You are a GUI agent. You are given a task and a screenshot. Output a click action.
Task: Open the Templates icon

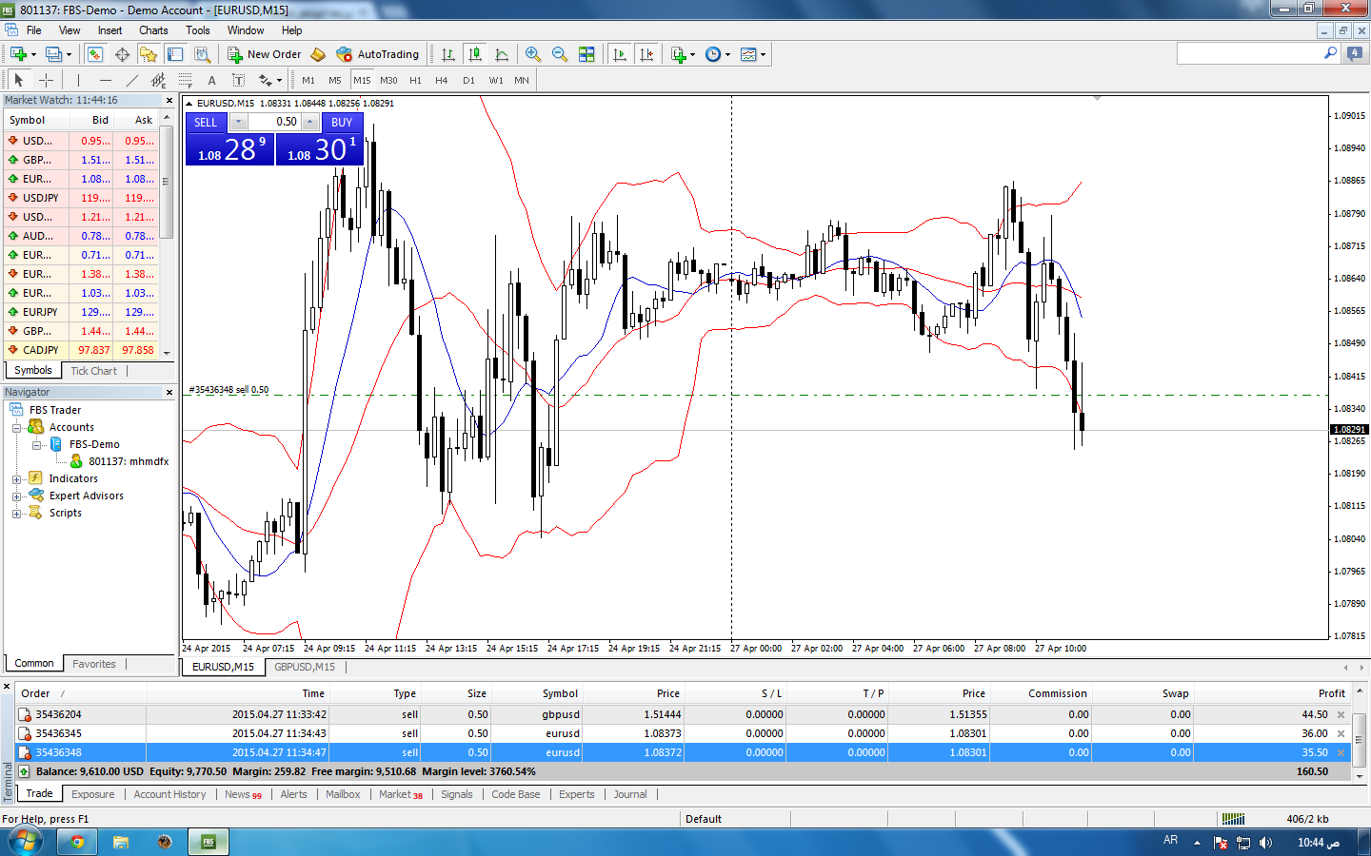(749, 54)
